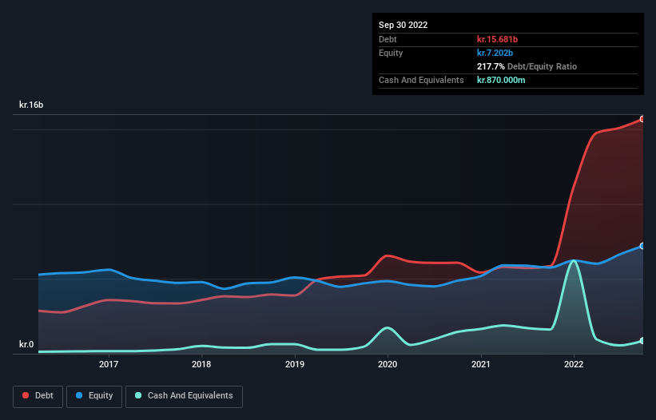Click the Debt label in tooltip

point(388,39)
